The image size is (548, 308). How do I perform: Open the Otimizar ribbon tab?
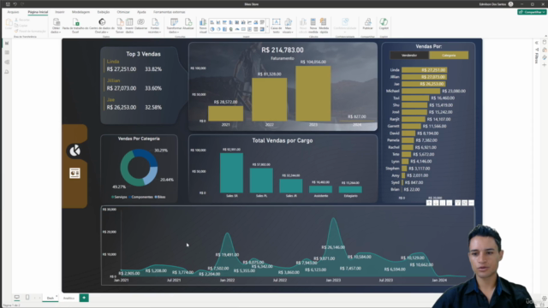point(123,12)
